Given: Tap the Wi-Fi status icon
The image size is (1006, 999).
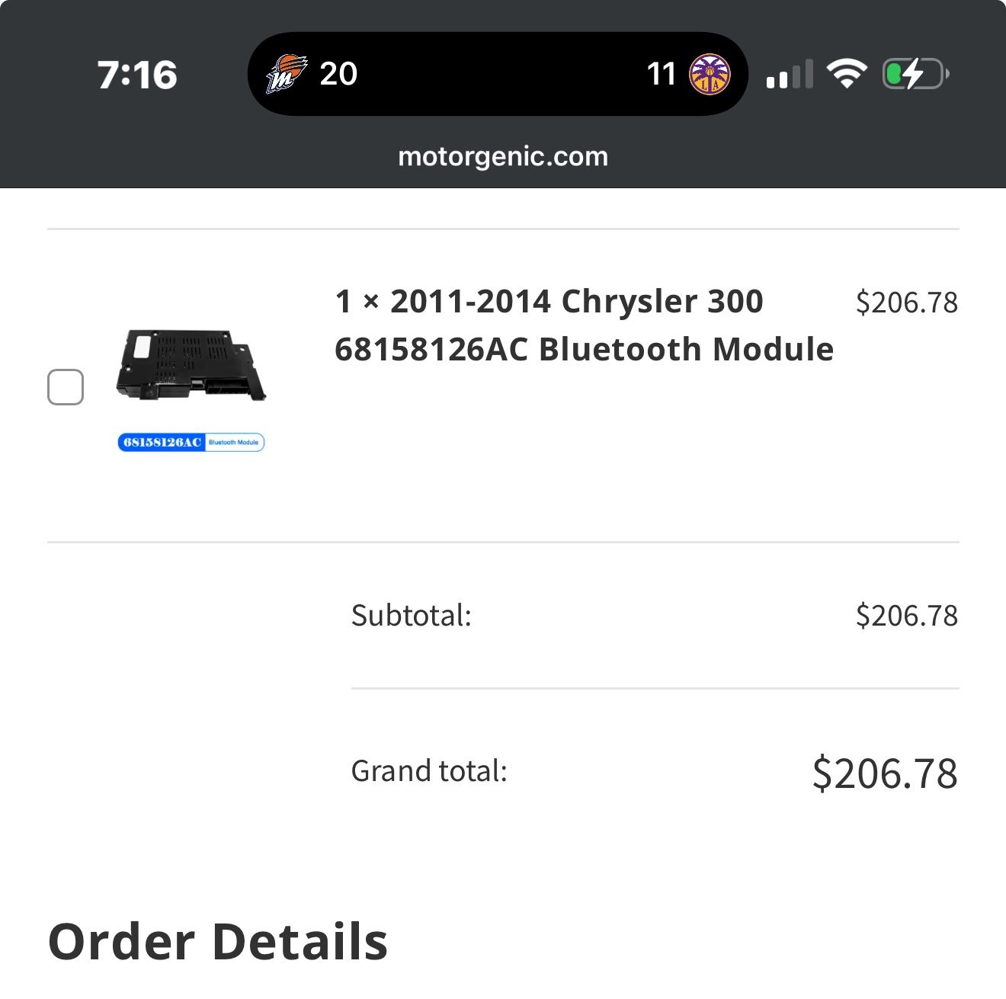Looking at the screenshot, I should [847, 74].
